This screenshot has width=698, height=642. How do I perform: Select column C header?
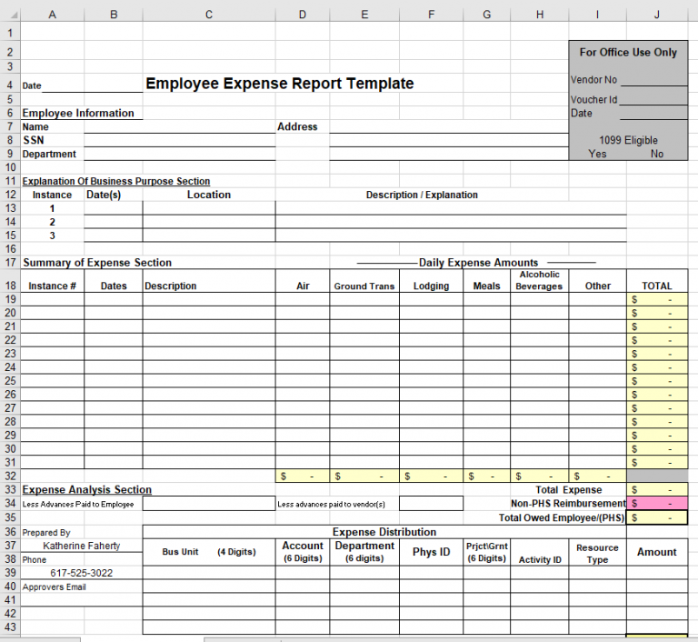pyautogui.click(x=209, y=15)
